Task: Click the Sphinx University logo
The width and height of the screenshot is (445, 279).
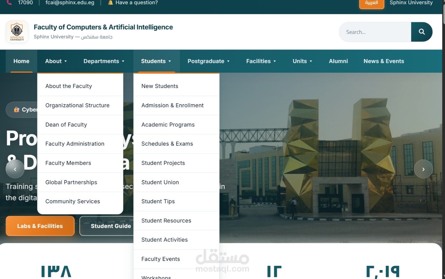Action: click(17, 32)
